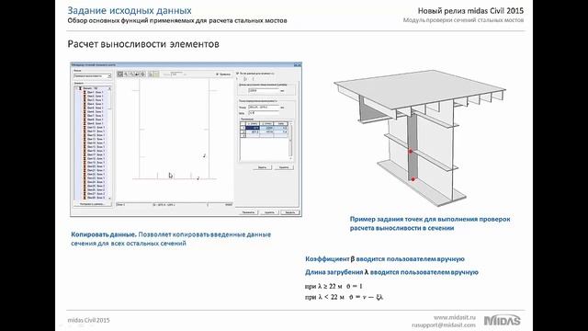
Task: Toggle the checkbox at the top of the right panel
Action: point(237,74)
